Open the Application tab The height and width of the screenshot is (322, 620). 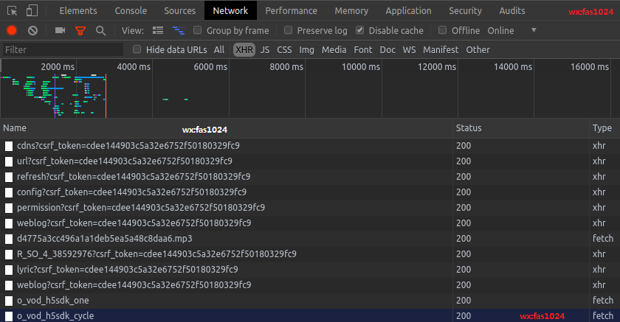408,10
